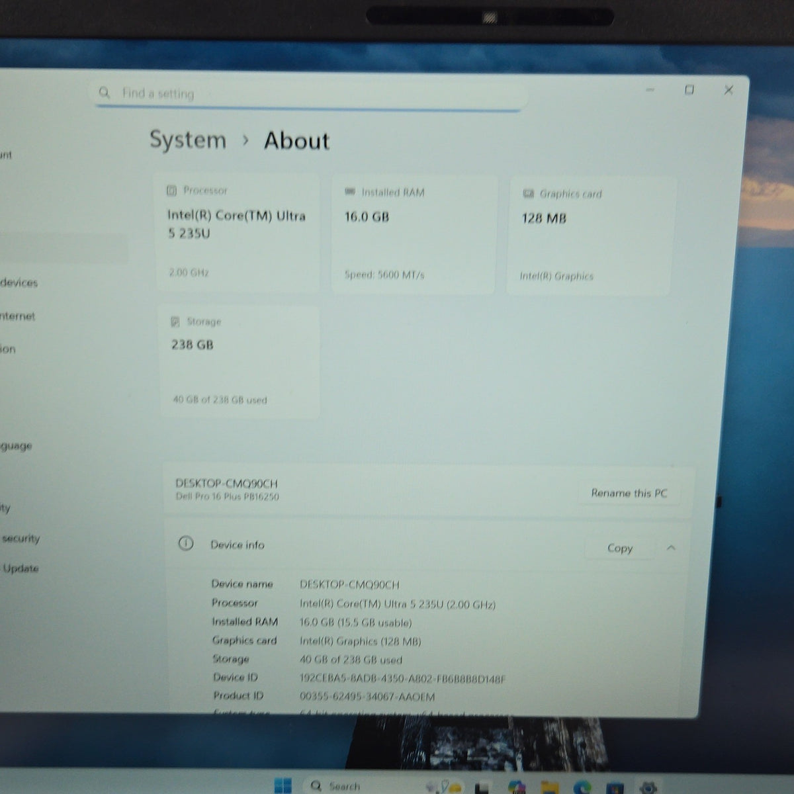794x794 pixels.
Task: Click the Settings gear on taskbar
Action: [648, 787]
